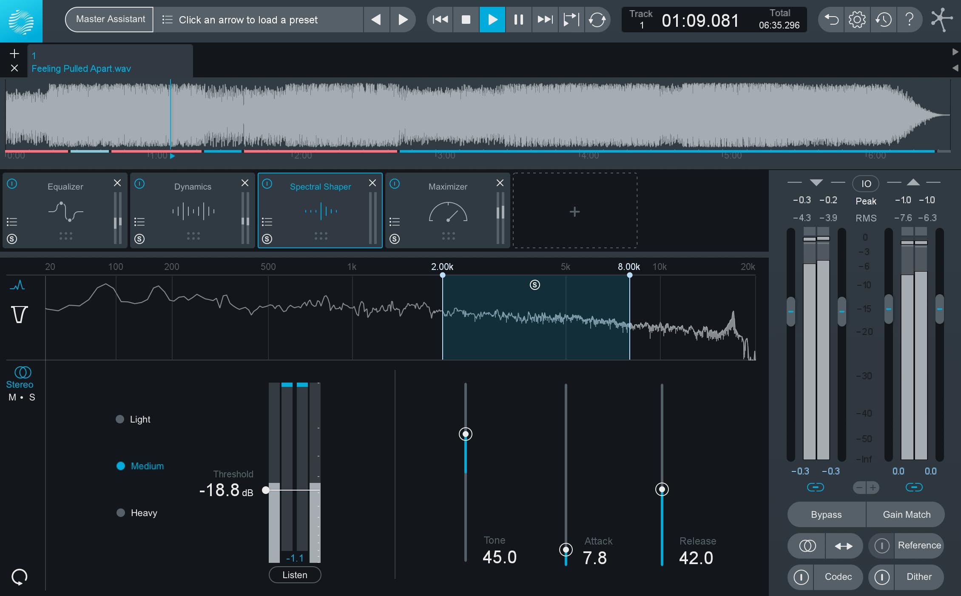Click the spectrum view icon
This screenshot has height=596, width=961.
tap(17, 285)
